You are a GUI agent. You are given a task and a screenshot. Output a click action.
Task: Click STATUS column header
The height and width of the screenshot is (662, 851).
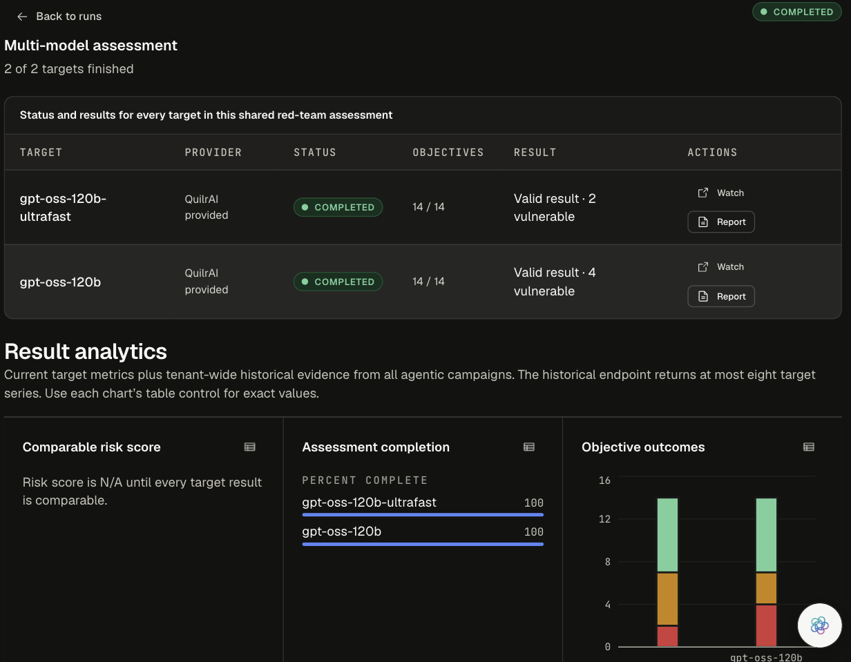point(315,153)
